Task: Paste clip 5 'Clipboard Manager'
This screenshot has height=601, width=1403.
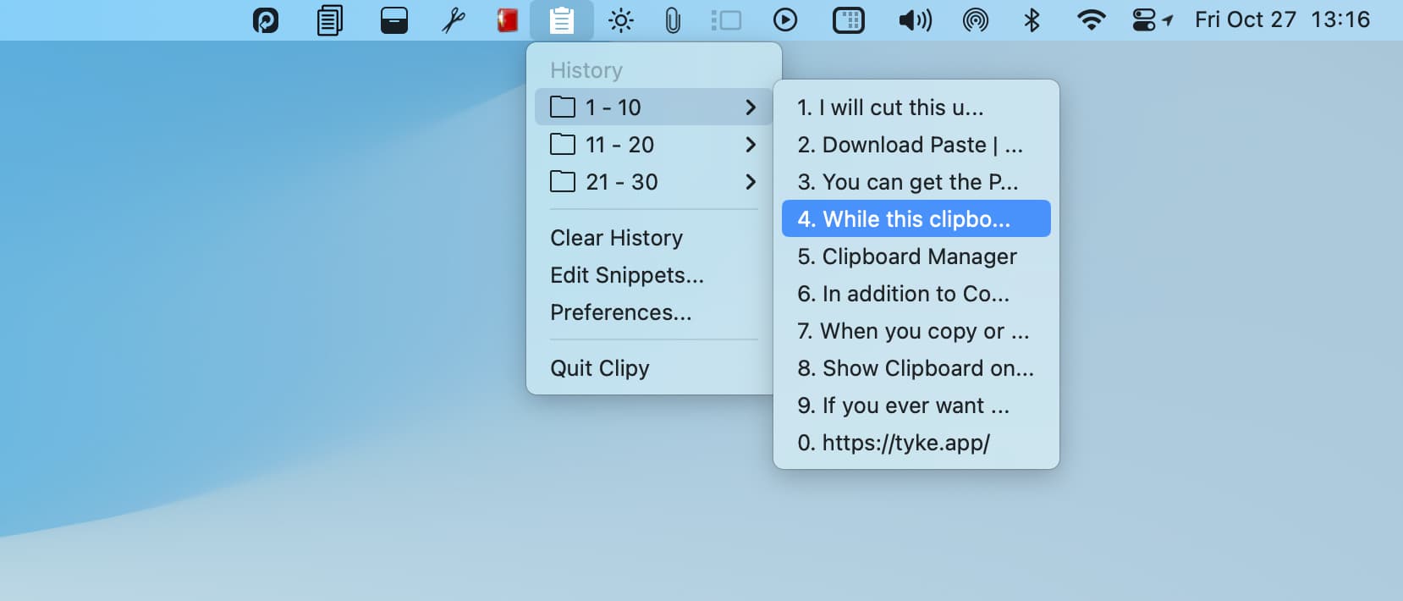Action: coord(916,256)
